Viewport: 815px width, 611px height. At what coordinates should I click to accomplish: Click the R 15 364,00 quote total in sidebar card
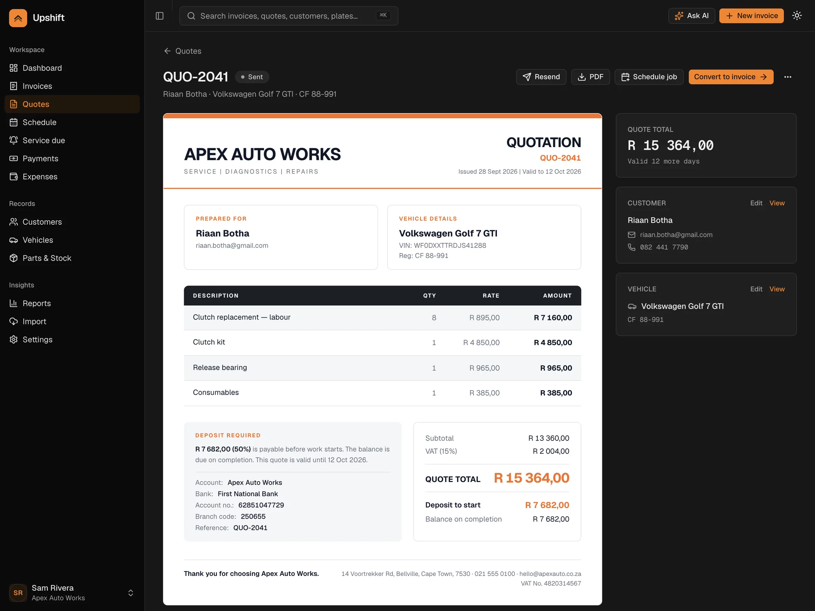670,146
